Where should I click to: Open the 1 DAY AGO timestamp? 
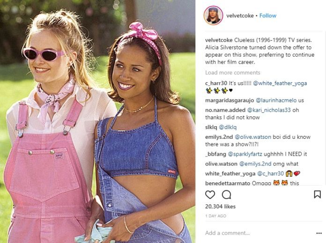pos(215,216)
